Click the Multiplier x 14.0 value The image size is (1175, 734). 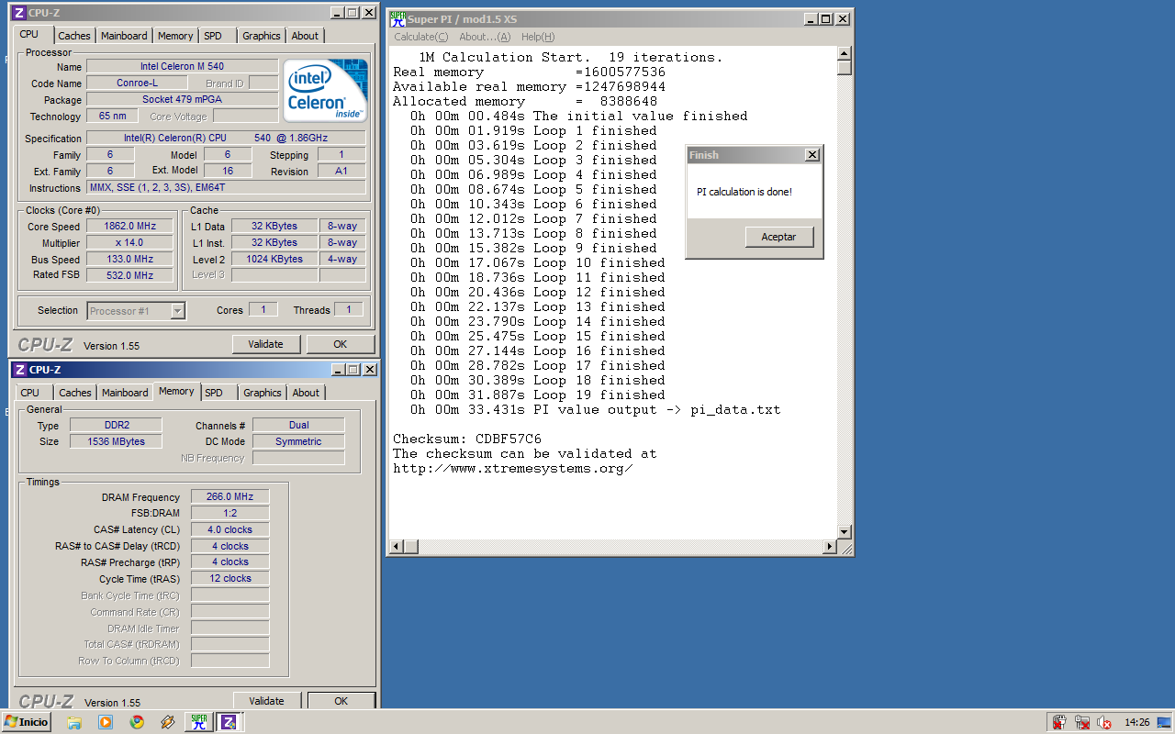pos(129,243)
